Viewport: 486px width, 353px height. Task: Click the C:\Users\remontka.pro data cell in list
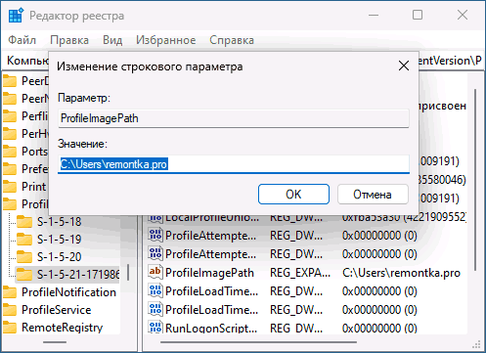pos(401,273)
